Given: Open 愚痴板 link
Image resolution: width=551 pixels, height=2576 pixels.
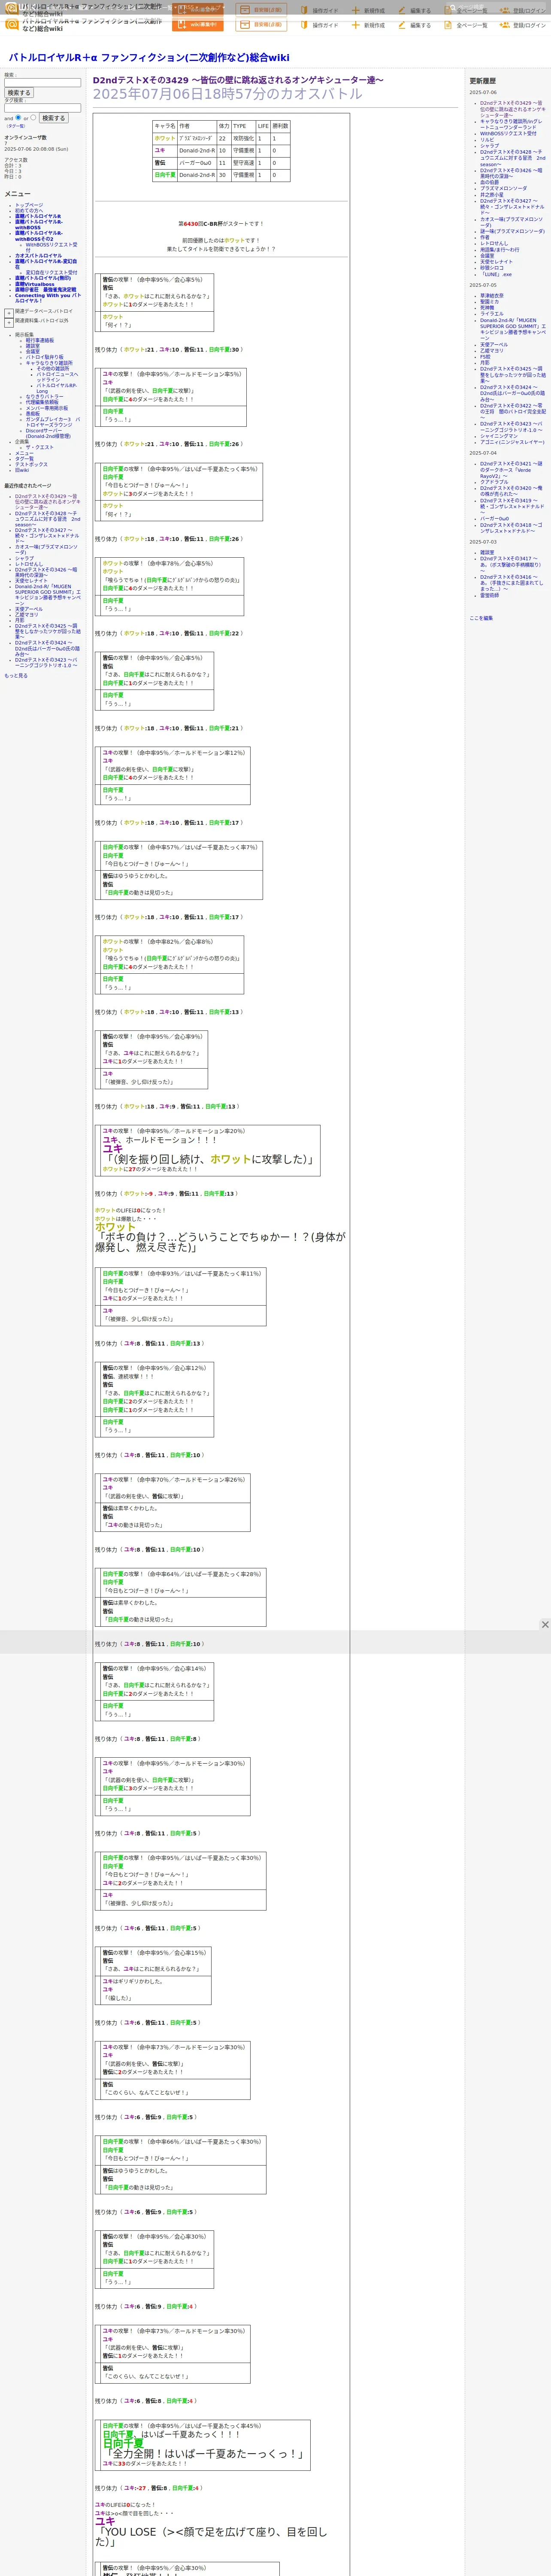Looking at the screenshot, I should pyautogui.click(x=33, y=414).
